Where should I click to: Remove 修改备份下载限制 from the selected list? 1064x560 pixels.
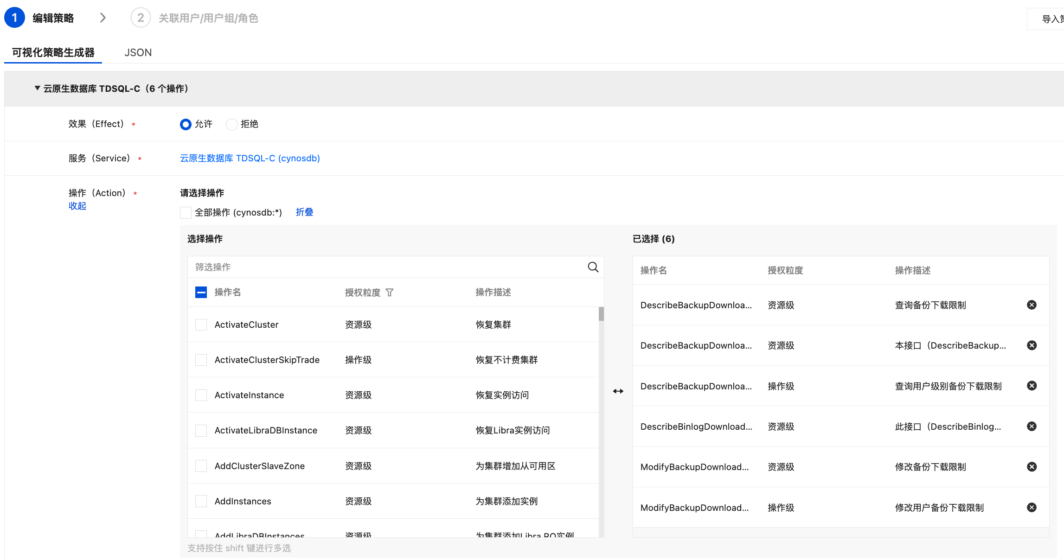[1032, 467]
